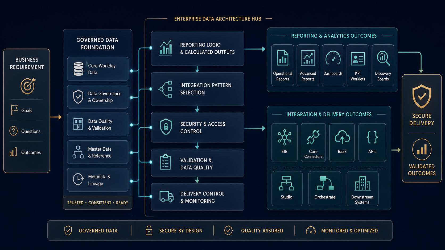Select the 'Goals' label
This screenshot has width=445, height=250.
pos(27,111)
